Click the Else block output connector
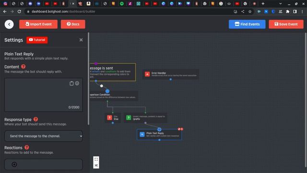Viewport: 307px width, 173px height. coord(113,123)
